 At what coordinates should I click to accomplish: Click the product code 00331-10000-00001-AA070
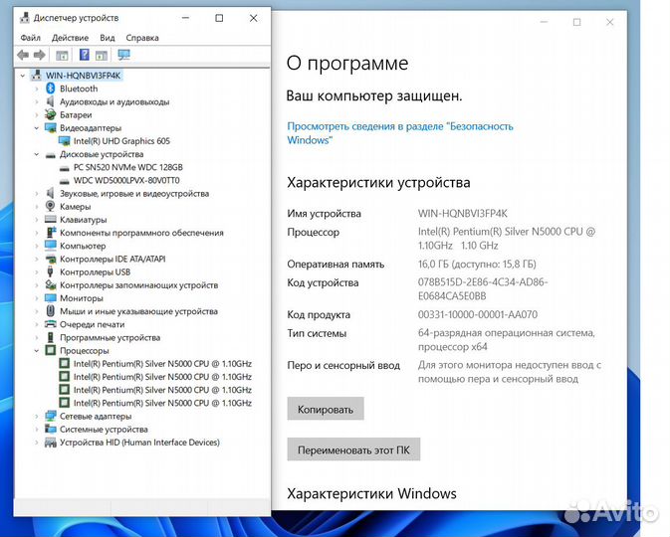pos(478,314)
